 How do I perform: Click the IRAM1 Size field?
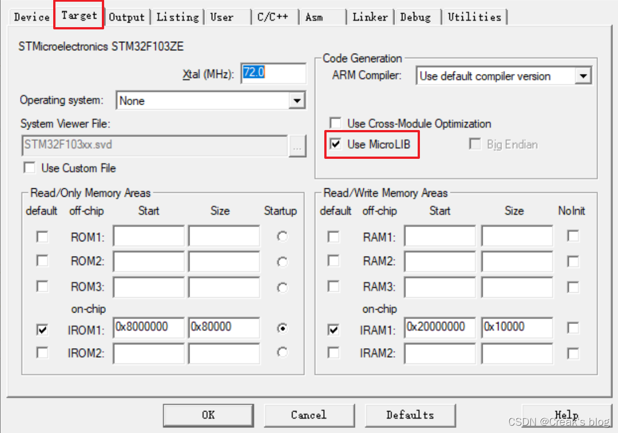(517, 327)
